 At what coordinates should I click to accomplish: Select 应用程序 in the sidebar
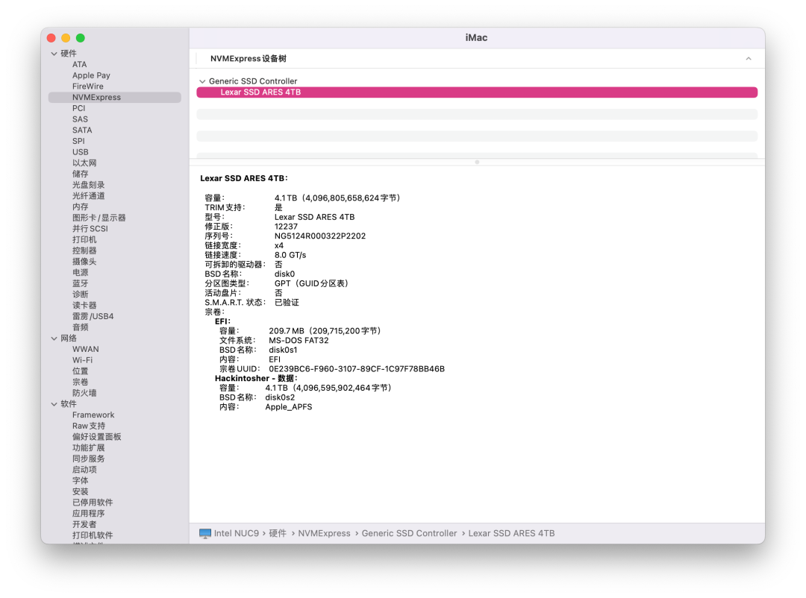(88, 513)
